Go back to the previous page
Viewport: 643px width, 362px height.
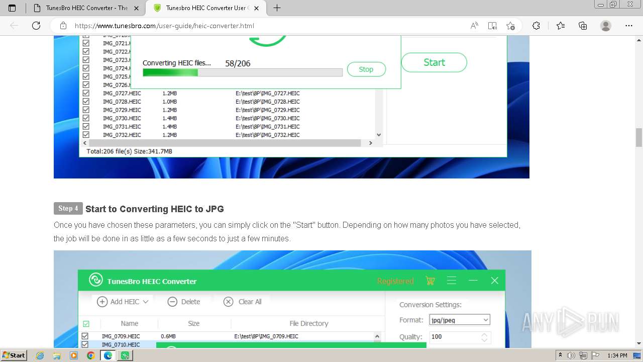[x=14, y=26]
